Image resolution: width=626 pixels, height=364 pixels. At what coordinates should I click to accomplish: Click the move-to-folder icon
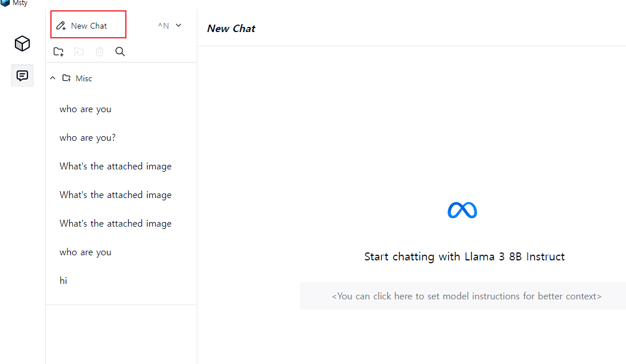click(79, 52)
